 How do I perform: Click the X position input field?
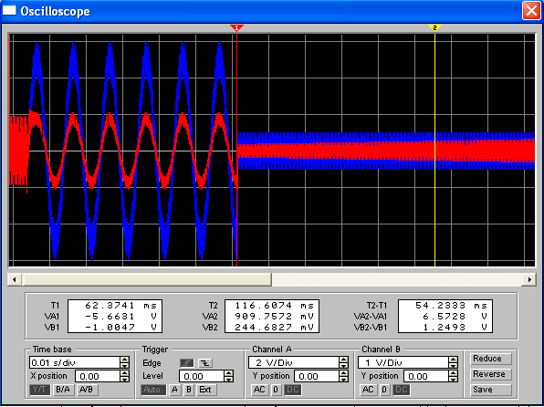point(98,376)
